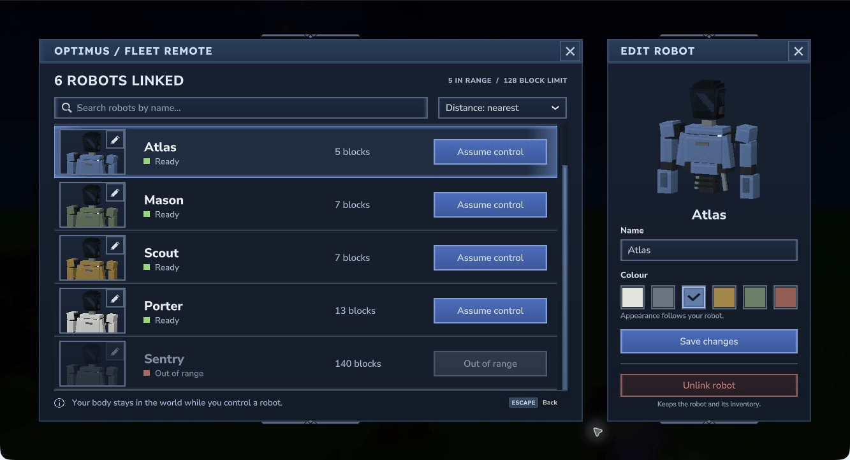Click the Porter robot name
This screenshot has width=850, height=460.
[163, 306]
